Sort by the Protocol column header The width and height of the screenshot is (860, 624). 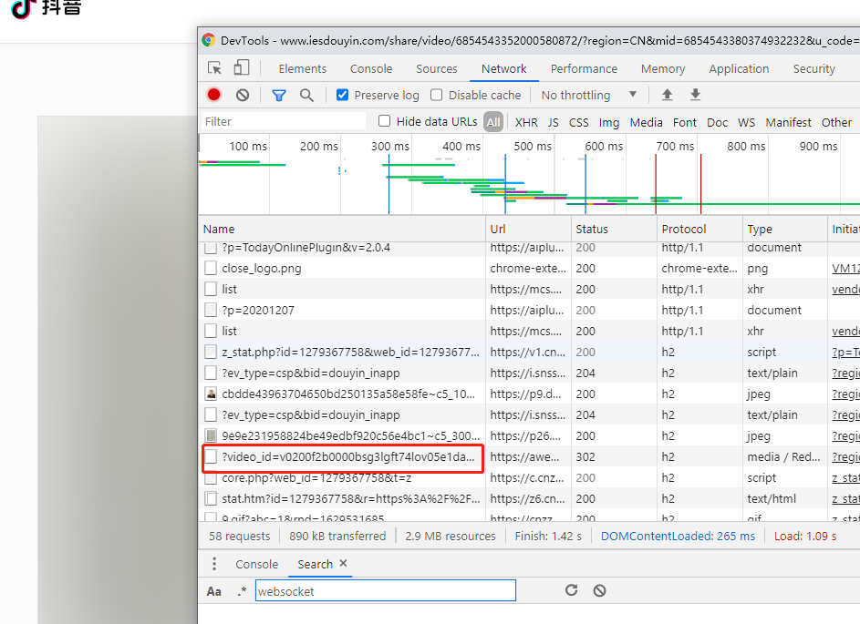699,229
